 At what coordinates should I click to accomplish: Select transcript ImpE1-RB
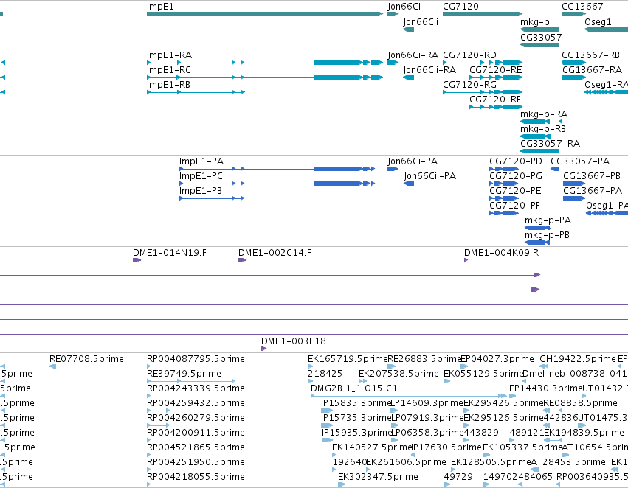[196, 92]
